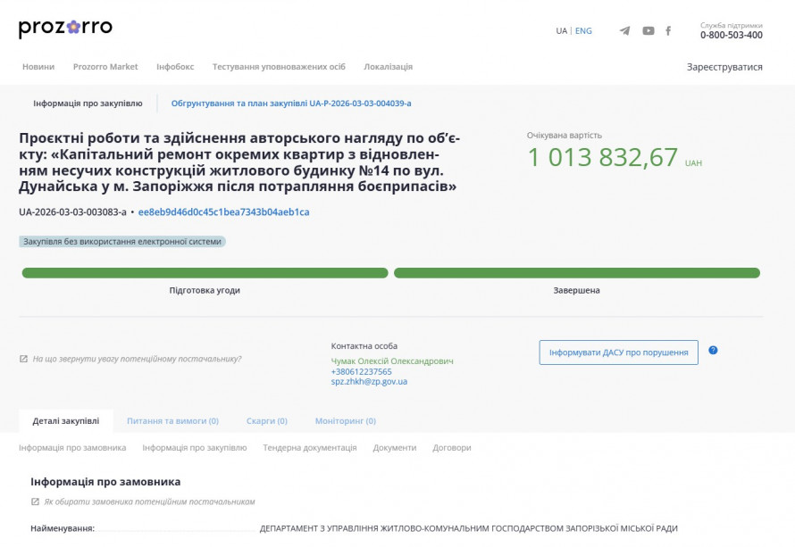795x547 pixels.
Task: Switch to the 'Скарги (0)' tab
Action: pyautogui.click(x=268, y=419)
